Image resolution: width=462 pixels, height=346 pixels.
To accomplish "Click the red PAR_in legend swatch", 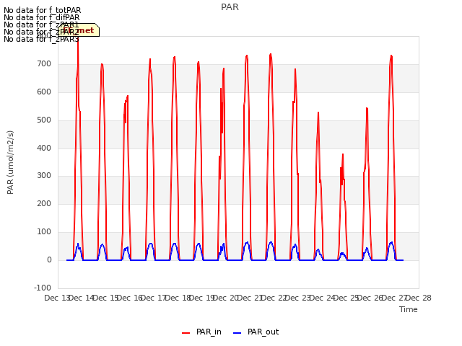I will pyautogui.click(x=186, y=333).
